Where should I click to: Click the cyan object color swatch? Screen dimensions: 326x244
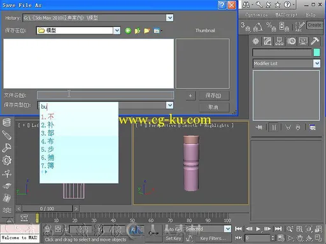pos(316,52)
